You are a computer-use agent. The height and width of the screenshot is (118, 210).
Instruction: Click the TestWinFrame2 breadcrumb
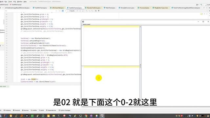15,5
